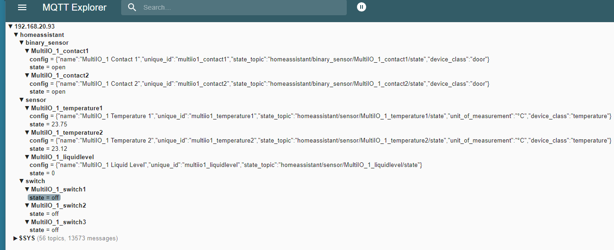Collapse the 192.168.20.93 root node
The height and width of the screenshot is (250, 614).
pos(11,27)
